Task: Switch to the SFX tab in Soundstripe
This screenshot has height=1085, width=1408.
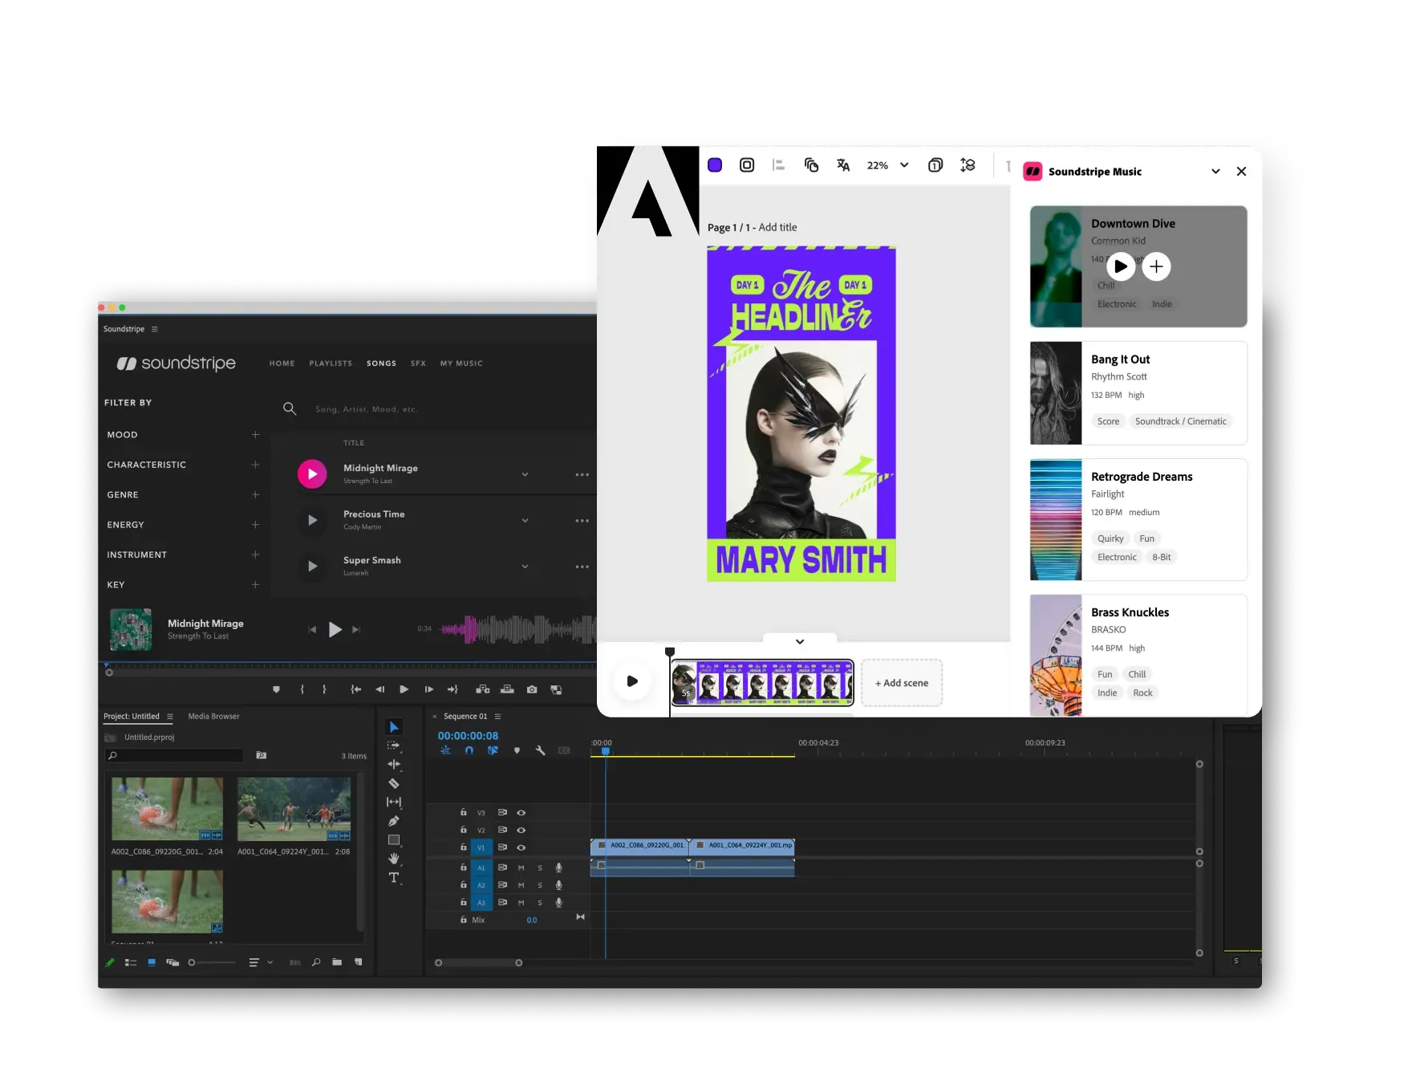Action: [418, 364]
